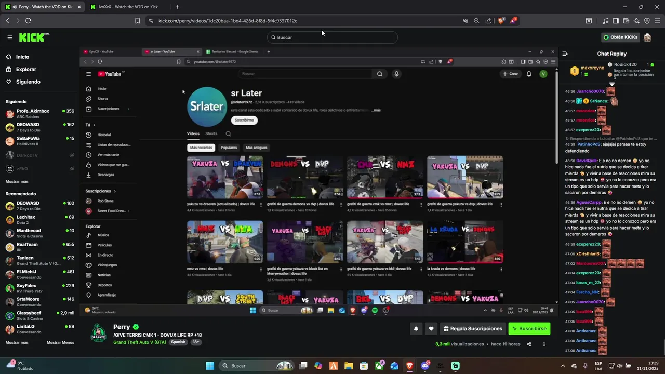
Task: Open Brave VPN shield icon
Action: coord(647,21)
